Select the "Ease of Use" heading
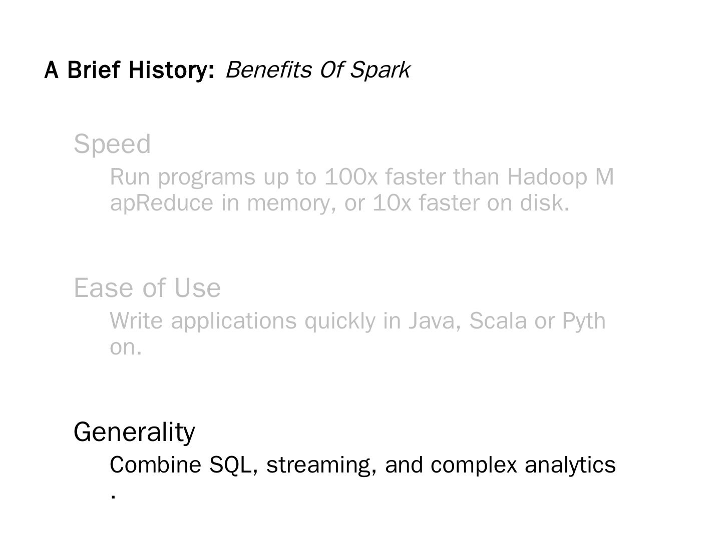The image size is (721, 540). pyautogui.click(x=147, y=288)
